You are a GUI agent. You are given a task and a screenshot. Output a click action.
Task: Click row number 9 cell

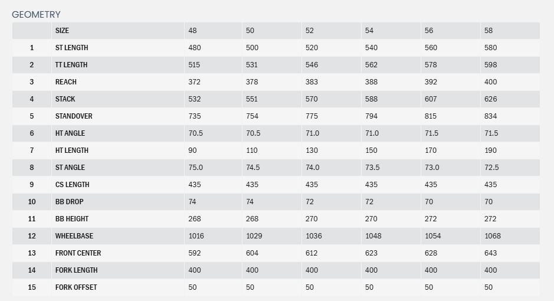coord(32,185)
